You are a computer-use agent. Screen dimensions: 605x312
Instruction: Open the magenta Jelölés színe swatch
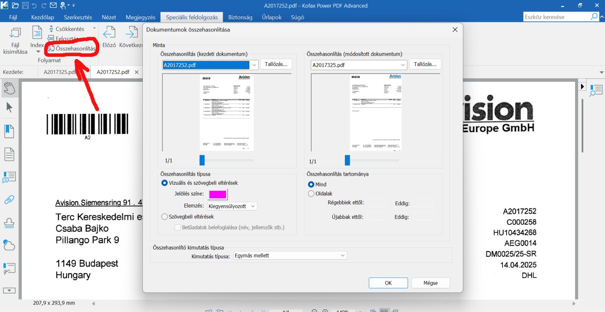[x=218, y=194]
